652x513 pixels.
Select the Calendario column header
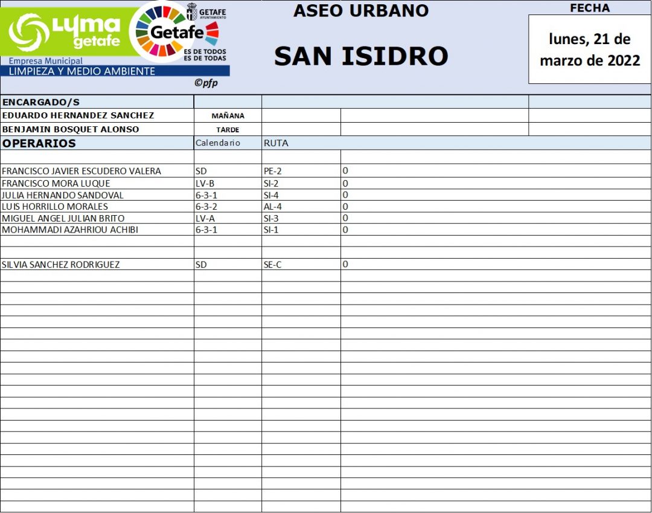tap(218, 143)
